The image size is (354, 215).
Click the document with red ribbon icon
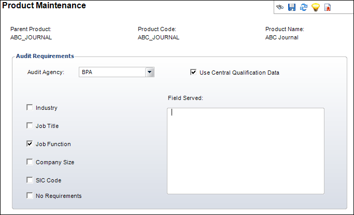(328, 7)
